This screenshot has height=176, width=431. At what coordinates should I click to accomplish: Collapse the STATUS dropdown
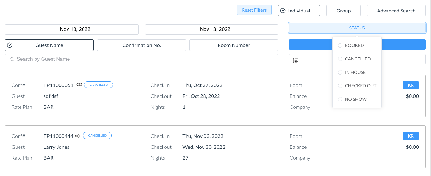pyautogui.click(x=357, y=28)
